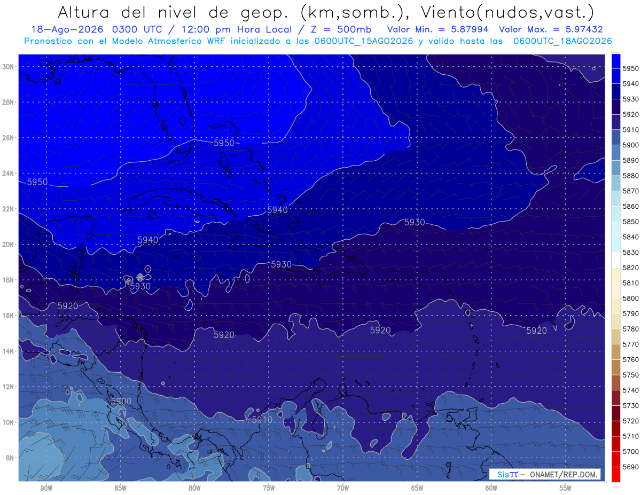Click the '5700' value on the color scale
This screenshot has height=495, width=641.
631,451
